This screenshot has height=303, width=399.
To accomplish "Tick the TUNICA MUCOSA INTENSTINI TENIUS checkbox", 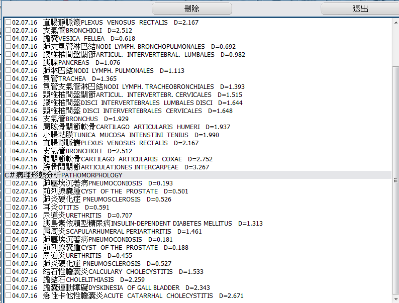I will coord(8,135).
